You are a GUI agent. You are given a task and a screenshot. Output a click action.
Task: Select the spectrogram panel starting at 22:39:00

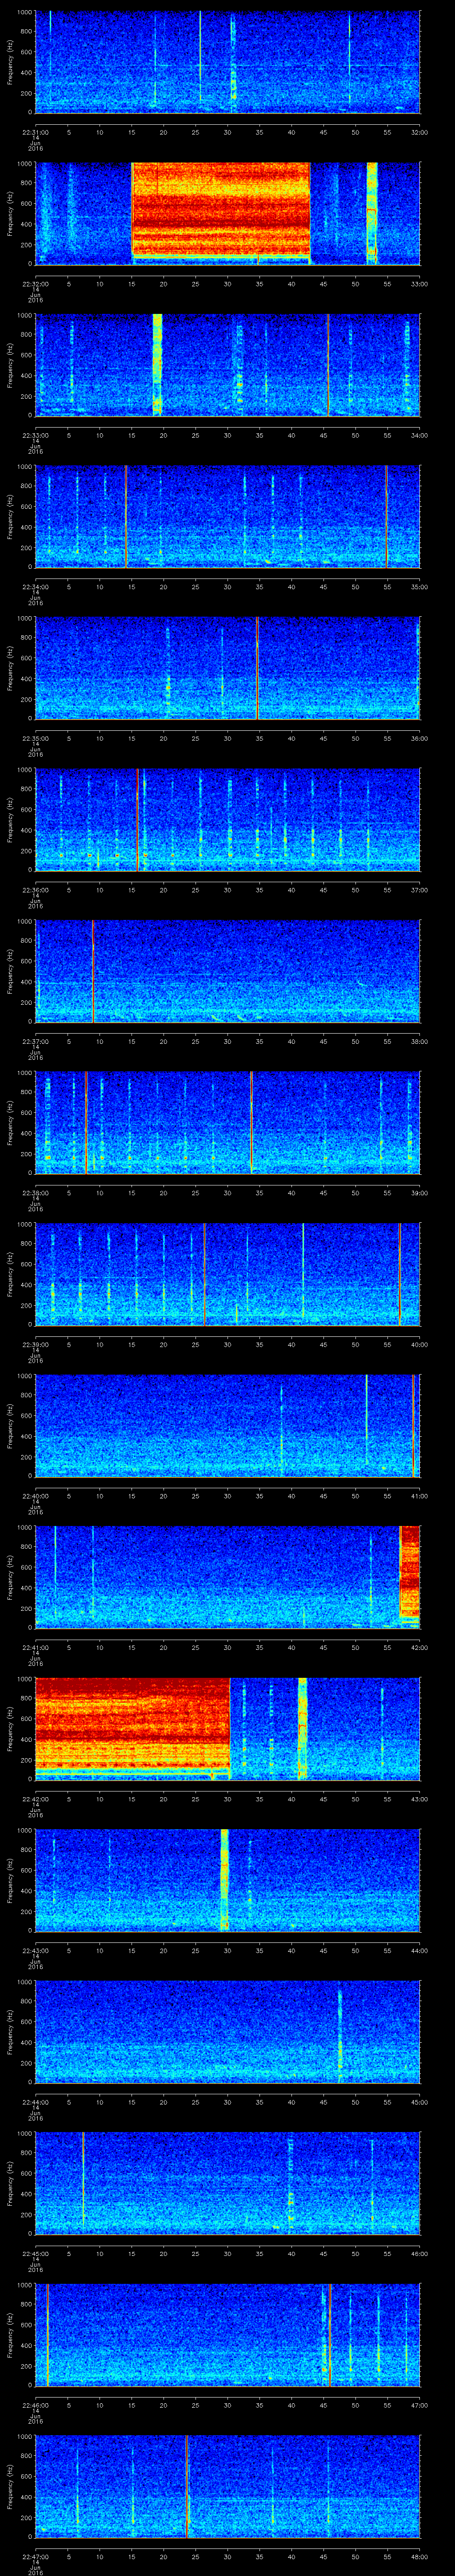pyautogui.click(x=228, y=1273)
